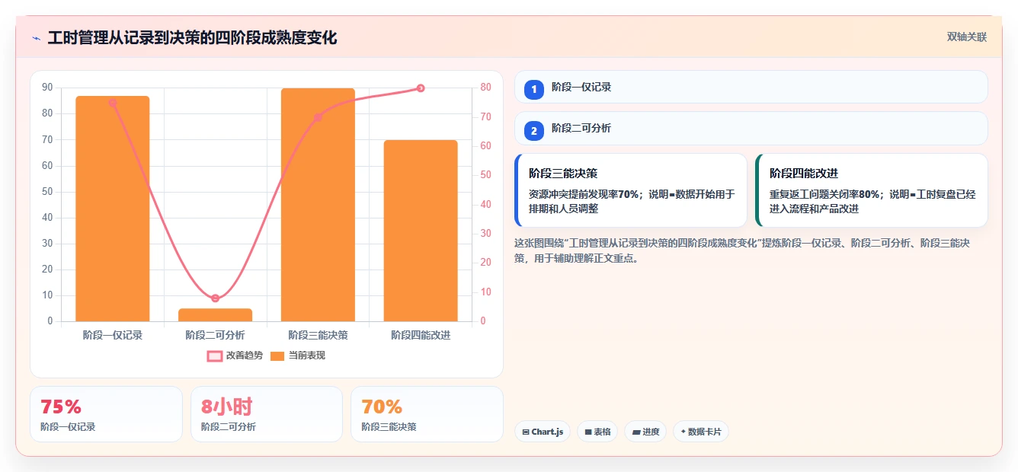The image size is (1018, 472).
Task: Click the 双轴关联 label in header
Action: (x=966, y=37)
